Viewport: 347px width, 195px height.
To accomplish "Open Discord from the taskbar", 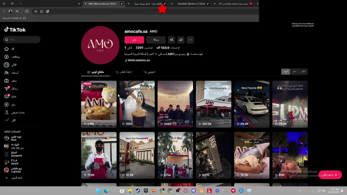I will 194,191.
